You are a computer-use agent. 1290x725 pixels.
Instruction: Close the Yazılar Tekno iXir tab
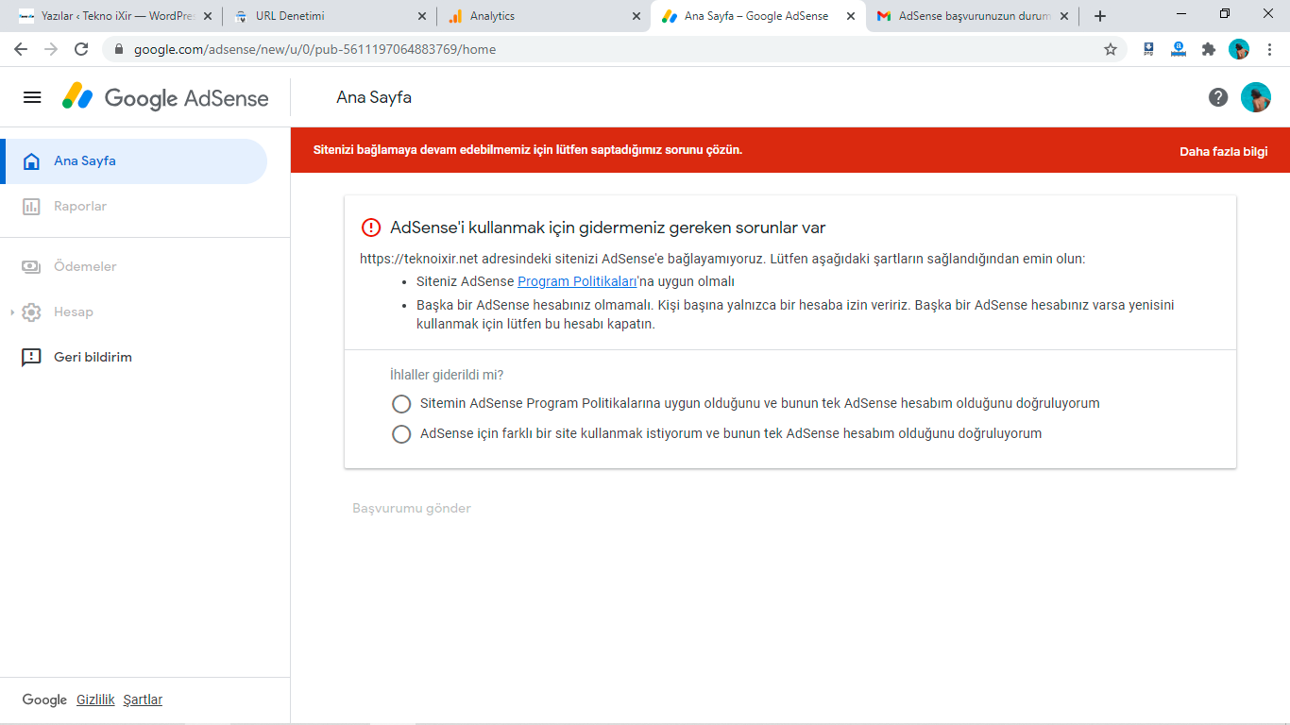pyautogui.click(x=208, y=16)
